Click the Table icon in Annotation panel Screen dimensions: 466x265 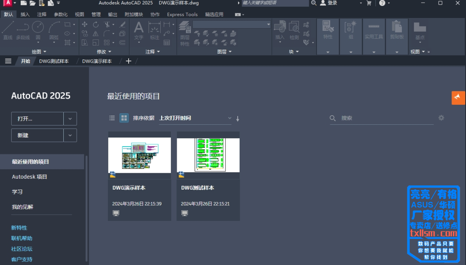point(167,43)
